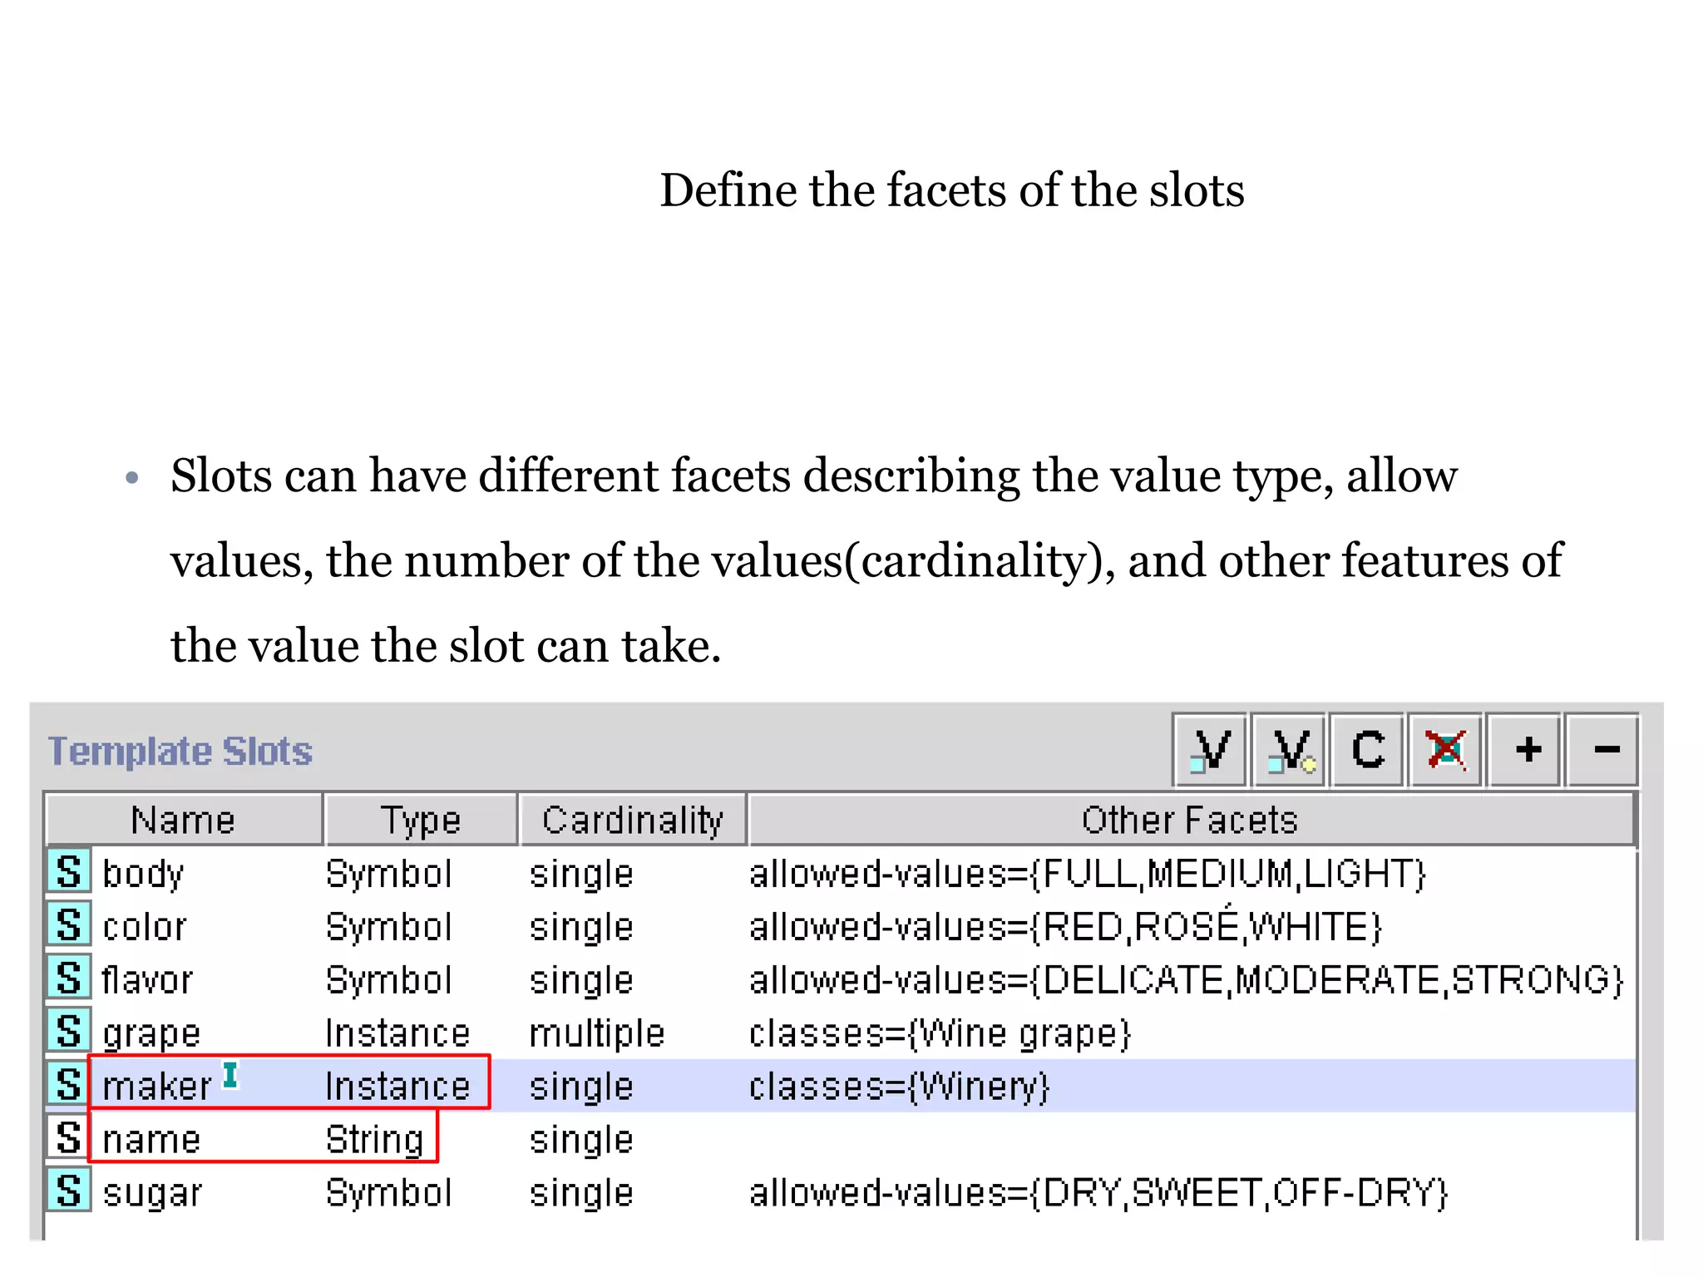Click Symbol type in the sugar row
The width and height of the screenshot is (1703, 1277).
[389, 1194]
